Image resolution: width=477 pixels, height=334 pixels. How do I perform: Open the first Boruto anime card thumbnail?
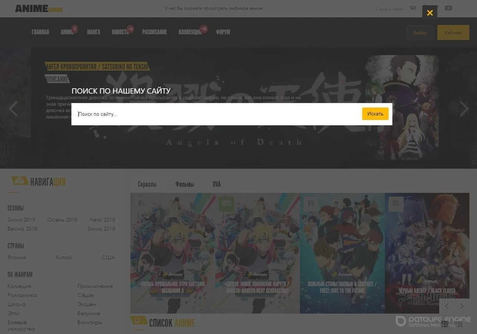pyautogui.click(x=173, y=253)
